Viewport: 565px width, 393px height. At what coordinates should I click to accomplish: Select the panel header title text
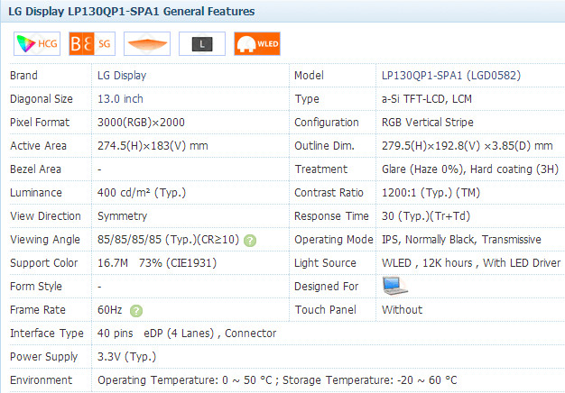pos(132,11)
